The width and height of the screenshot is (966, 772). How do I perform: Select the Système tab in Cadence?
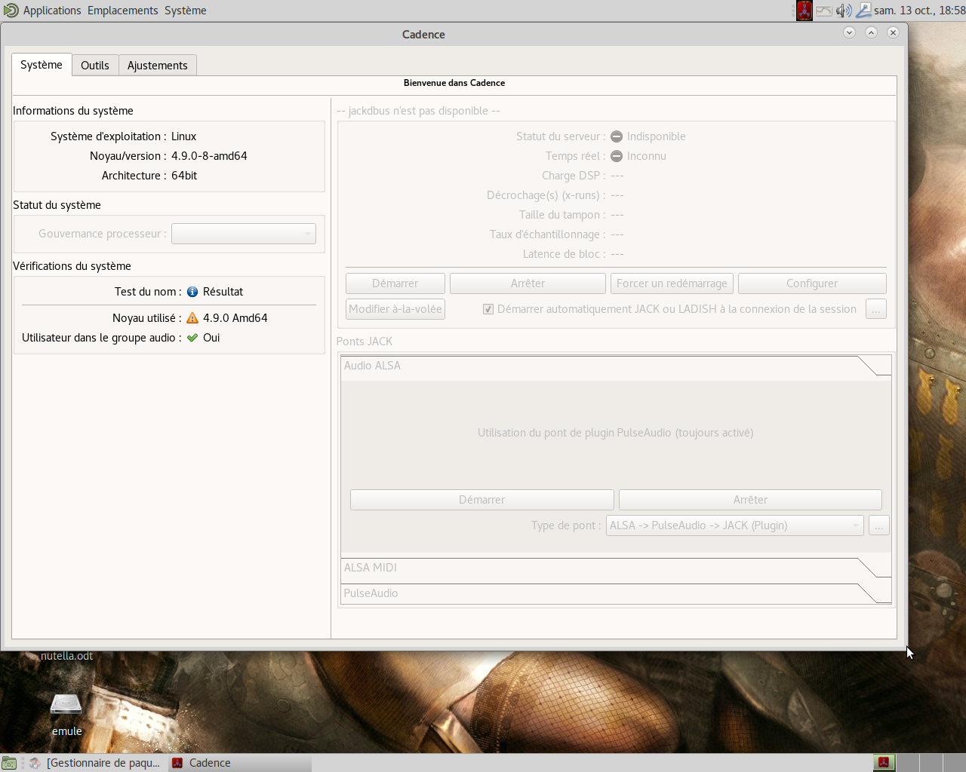point(42,65)
